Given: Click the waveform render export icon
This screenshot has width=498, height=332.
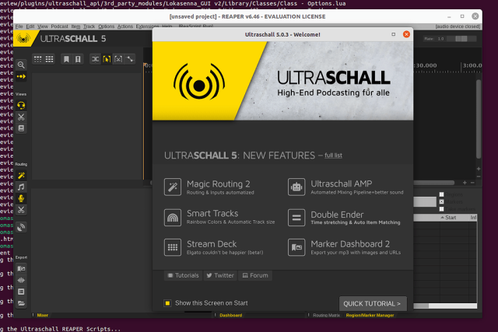Looking at the screenshot, I should click(x=21, y=280).
